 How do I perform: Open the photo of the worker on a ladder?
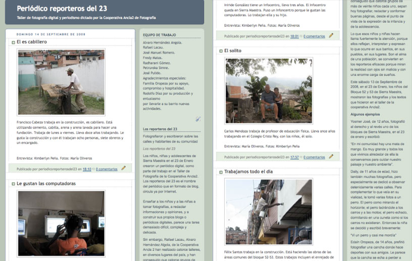pyautogui.click(x=269, y=212)
